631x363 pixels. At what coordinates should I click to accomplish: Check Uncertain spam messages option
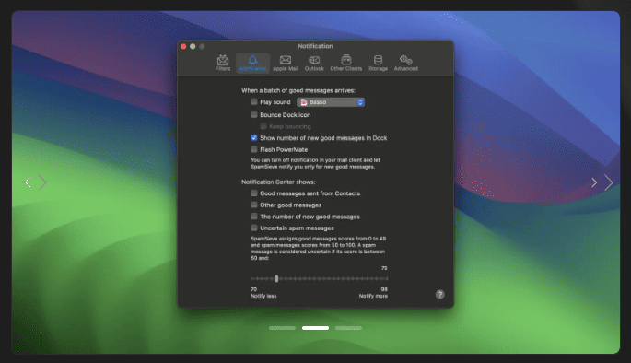tap(254, 228)
